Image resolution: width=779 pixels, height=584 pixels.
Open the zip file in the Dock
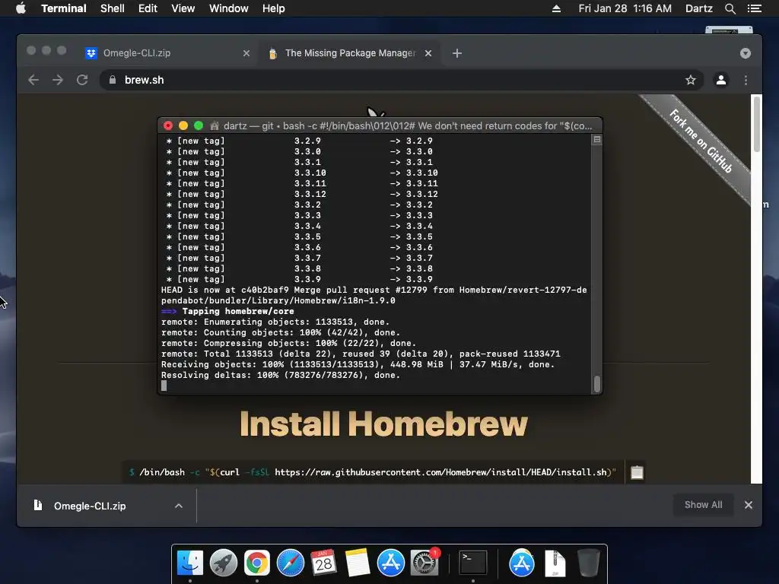pyautogui.click(x=555, y=563)
